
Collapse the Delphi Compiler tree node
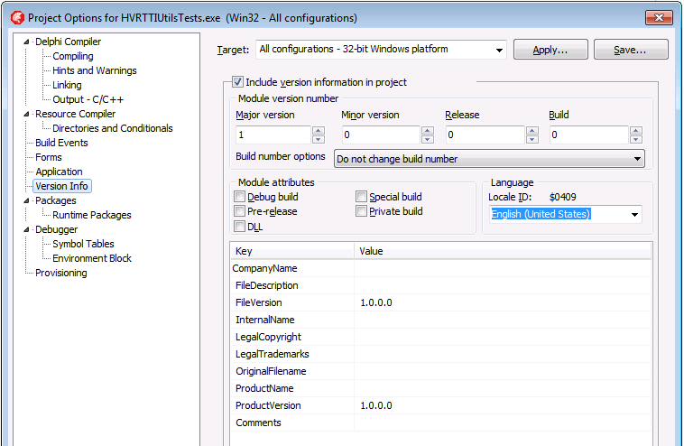pos(27,42)
